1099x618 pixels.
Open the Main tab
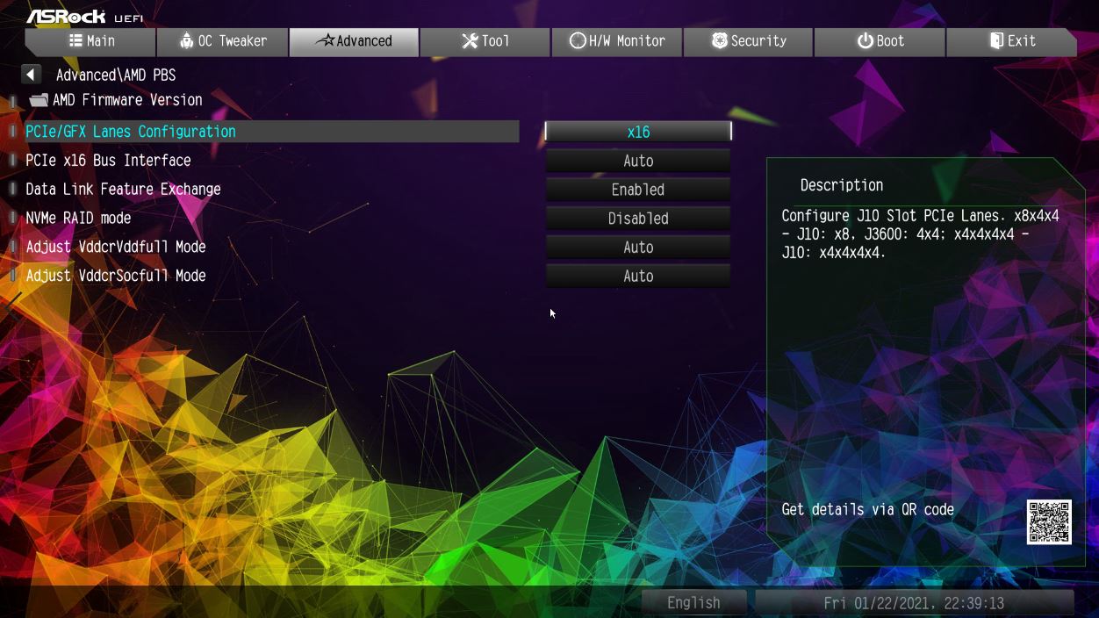coord(91,41)
